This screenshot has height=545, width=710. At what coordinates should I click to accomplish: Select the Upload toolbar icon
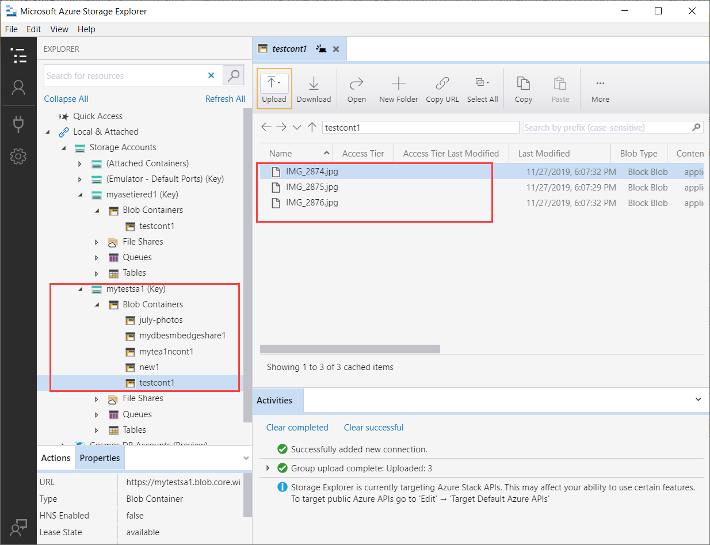[x=274, y=86]
